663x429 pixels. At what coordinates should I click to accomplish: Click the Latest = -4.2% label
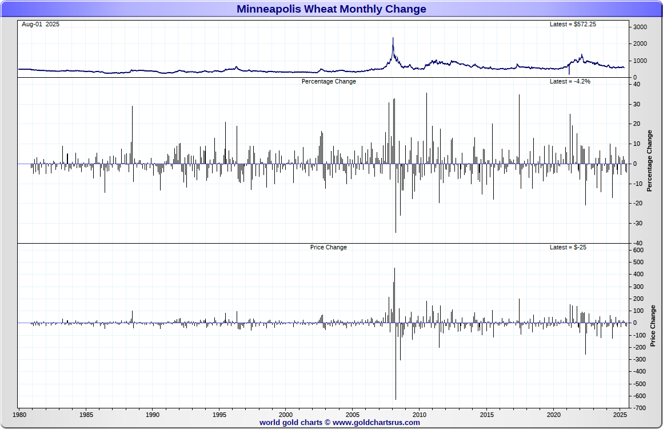coord(570,81)
